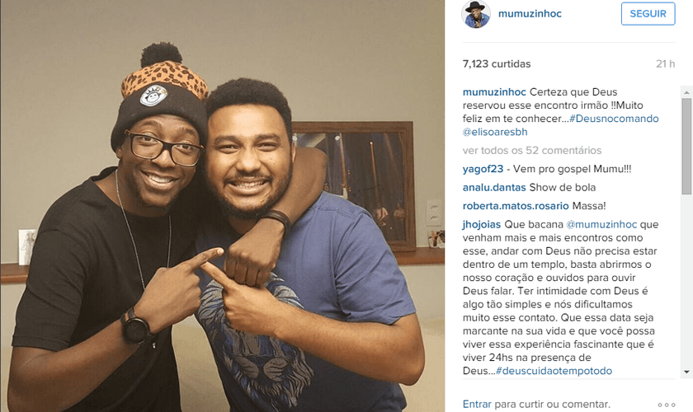Screen dimensions: 693x412
Task: Open mumuzinhoc username in the header
Action: pyautogui.click(x=530, y=14)
